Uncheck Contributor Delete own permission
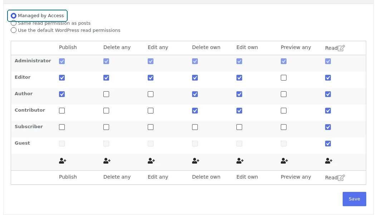The image size is (377, 218). 195,111
